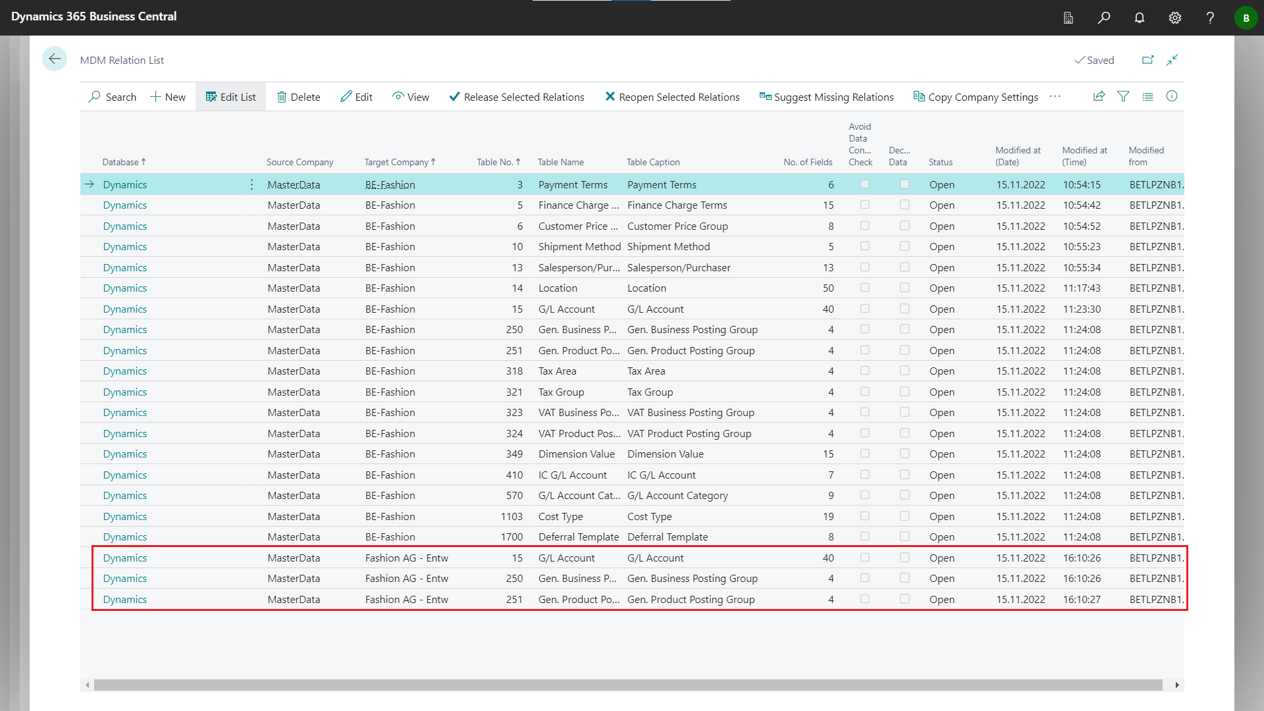Show more actions ellipsis in toolbar
The height and width of the screenshot is (711, 1264).
[x=1055, y=97]
